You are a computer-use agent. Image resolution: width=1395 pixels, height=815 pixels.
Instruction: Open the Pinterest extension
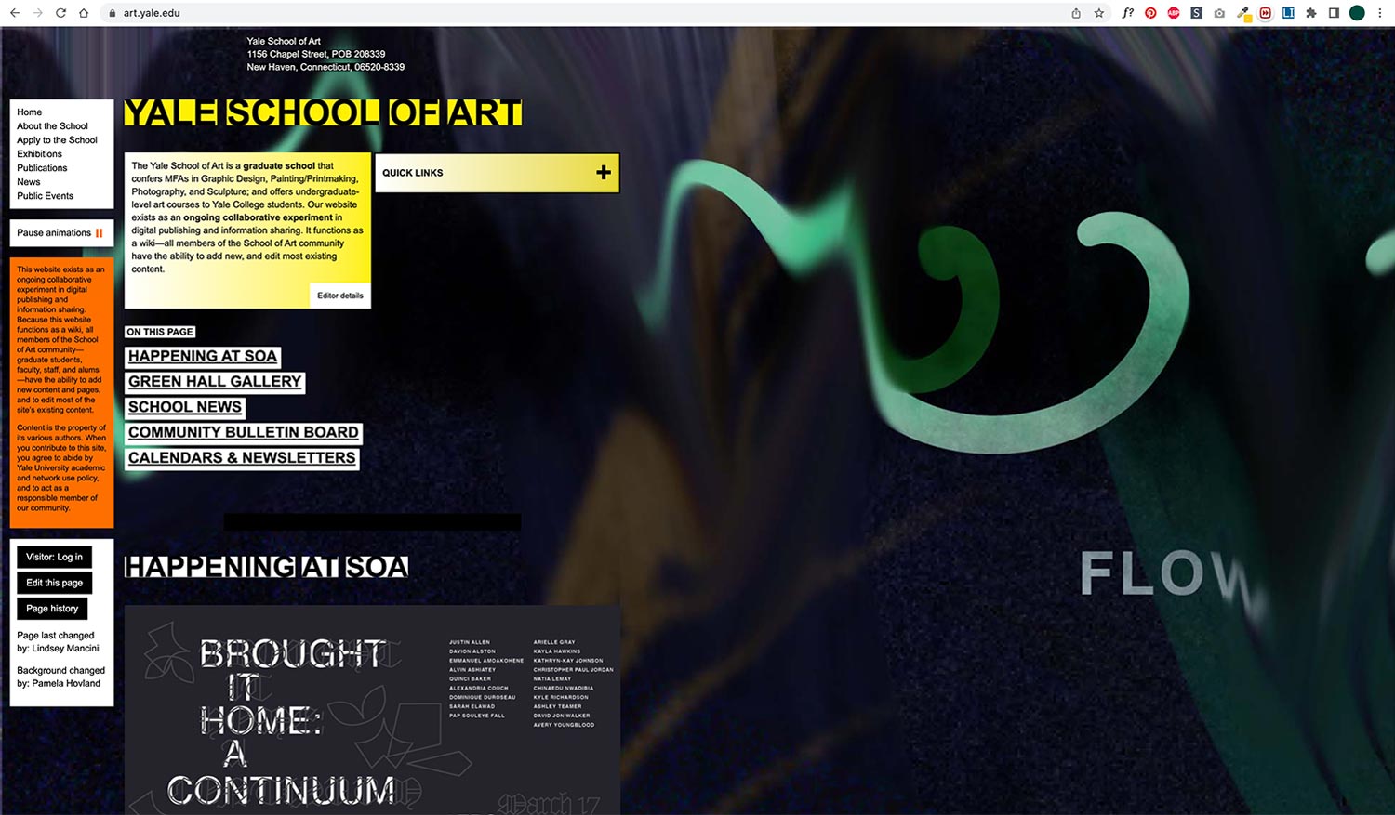pyautogui.click(x=1150, y=13)
